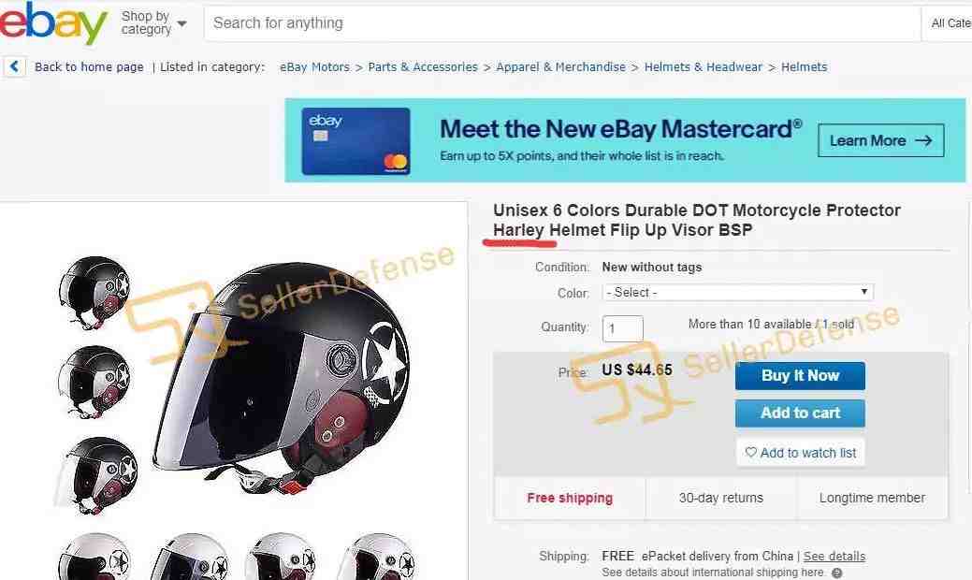
Task: Open the Shop by category dropdown
Action: pos(153,23)
